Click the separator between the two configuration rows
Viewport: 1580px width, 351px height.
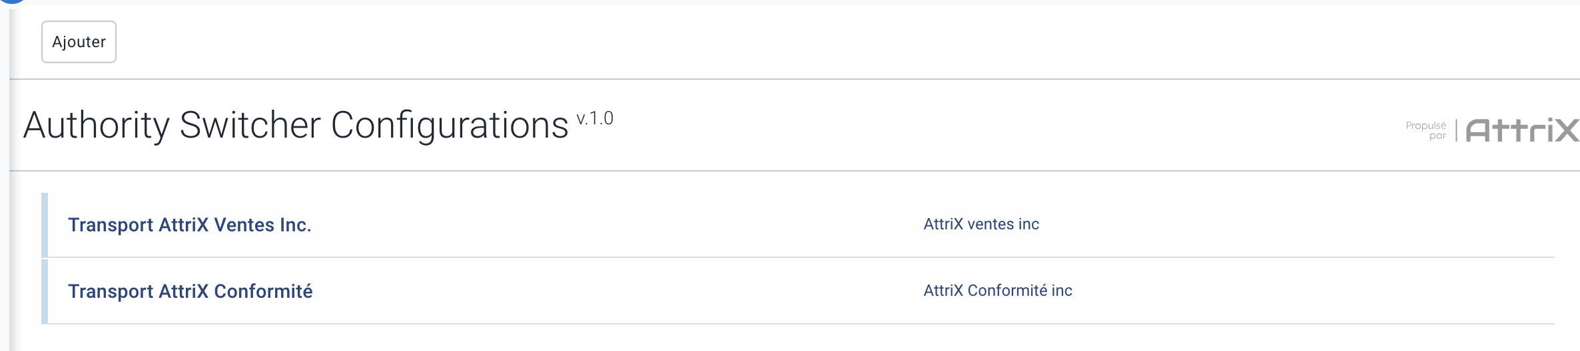click(x=799, y=257)
